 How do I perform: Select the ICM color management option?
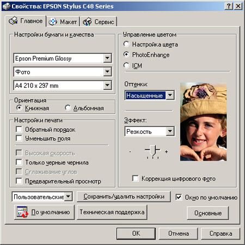[x=126, y=65]
